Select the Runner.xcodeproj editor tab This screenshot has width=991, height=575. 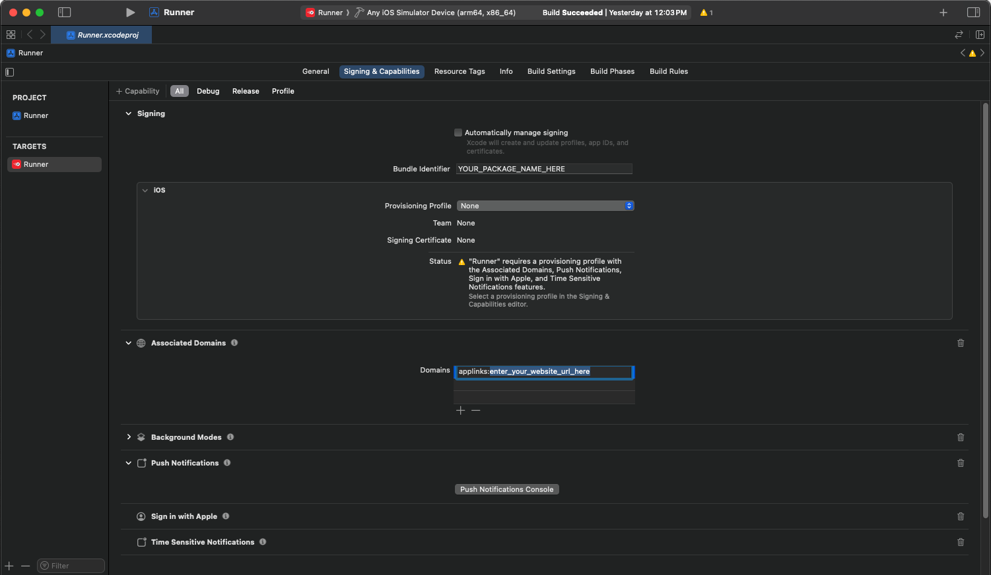point(102,34)
